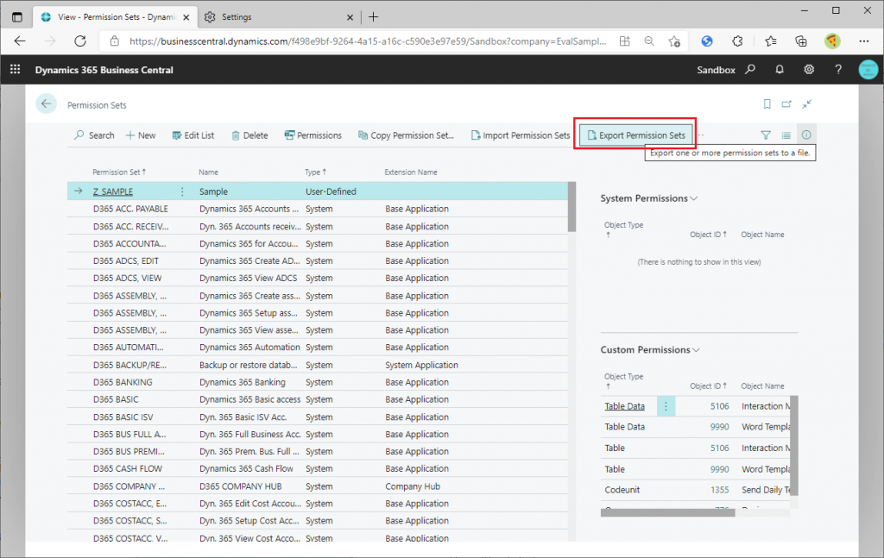The height and width of the screenshot is (558, 884).
Task: Open the browser profile picture
Action: (832, 41)
